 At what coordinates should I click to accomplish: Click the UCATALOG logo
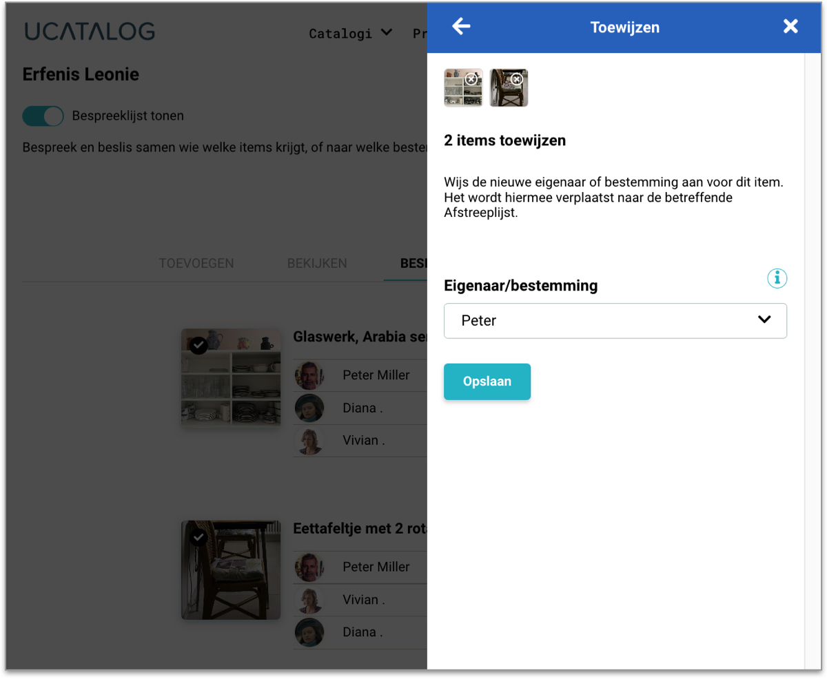point(90,32)
